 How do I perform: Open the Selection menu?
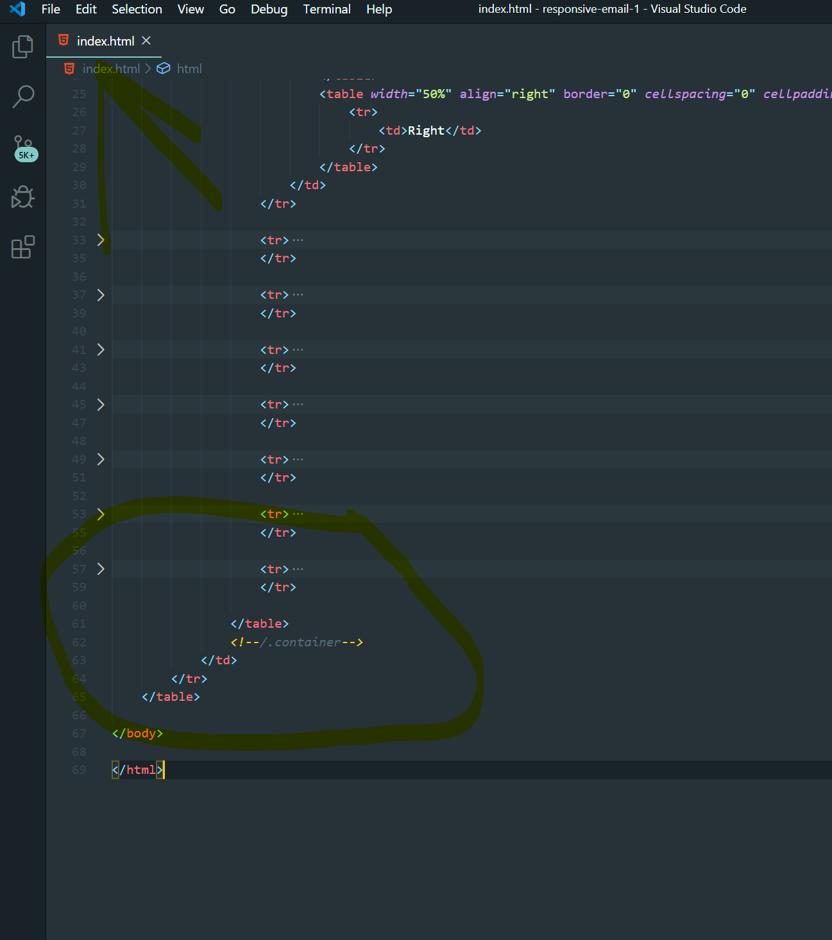137,9
